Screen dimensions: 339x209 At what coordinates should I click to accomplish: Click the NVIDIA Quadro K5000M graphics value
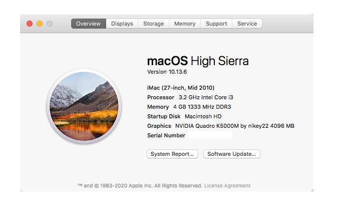(235, 126)
